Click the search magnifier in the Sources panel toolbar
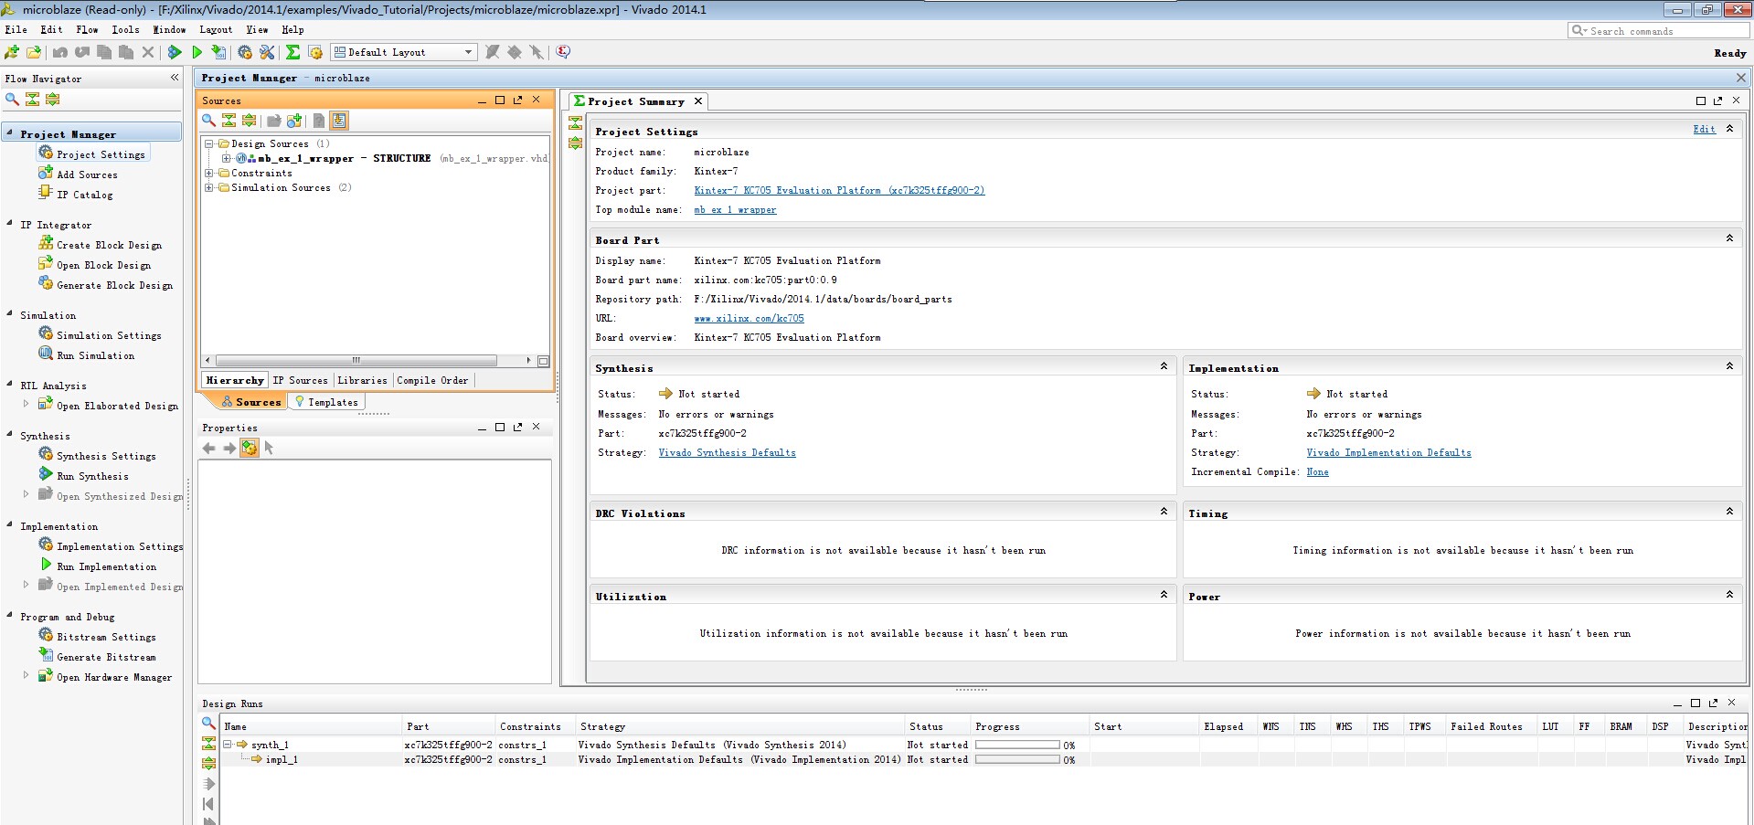 click(x=208, y=121)
